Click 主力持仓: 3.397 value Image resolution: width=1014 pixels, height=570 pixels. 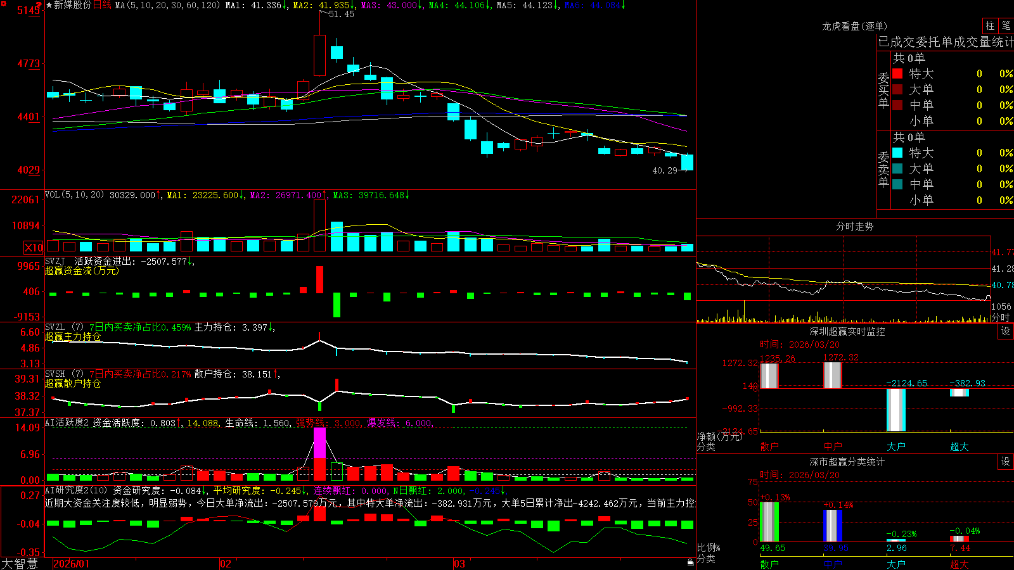click(x=232, y=327)
